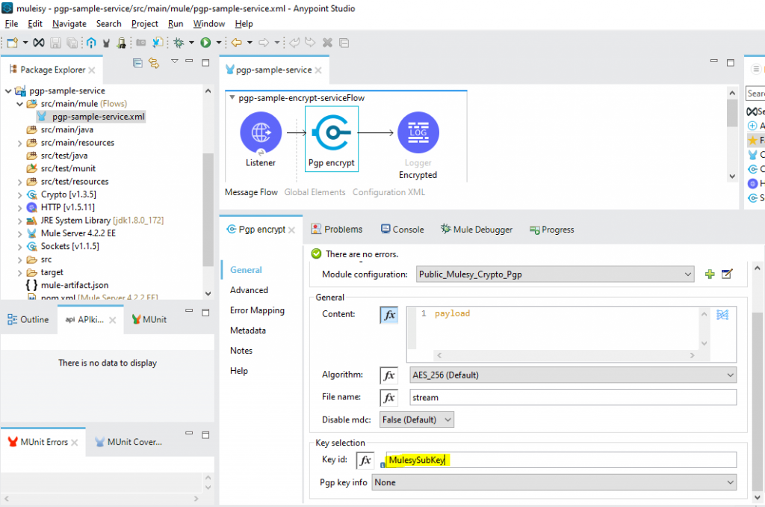Toggle expression mode for the Key id field
The height and width of the screenshot is (507, 765).
[x=365, y=459]
